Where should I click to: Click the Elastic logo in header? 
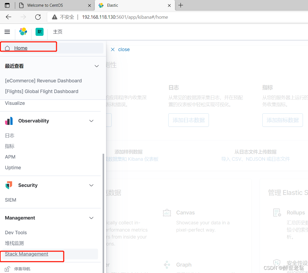23,32
